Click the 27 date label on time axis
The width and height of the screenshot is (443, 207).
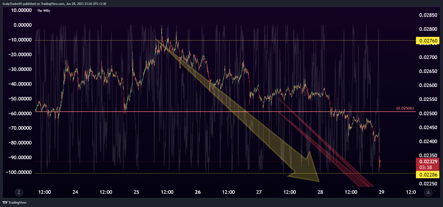pyautogui.click(x=259, y=192)
